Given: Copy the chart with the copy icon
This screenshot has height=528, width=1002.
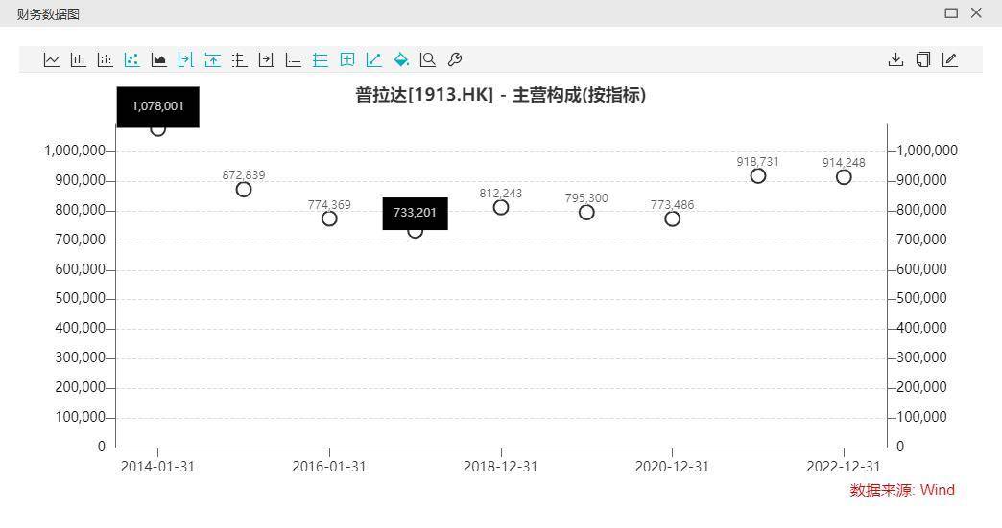Looking at the screenshot, I should [x=922, y=60].
